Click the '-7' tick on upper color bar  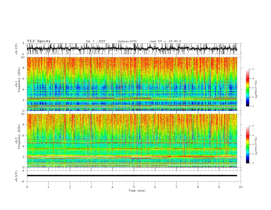pyautogui.click(x=253, y=106)
